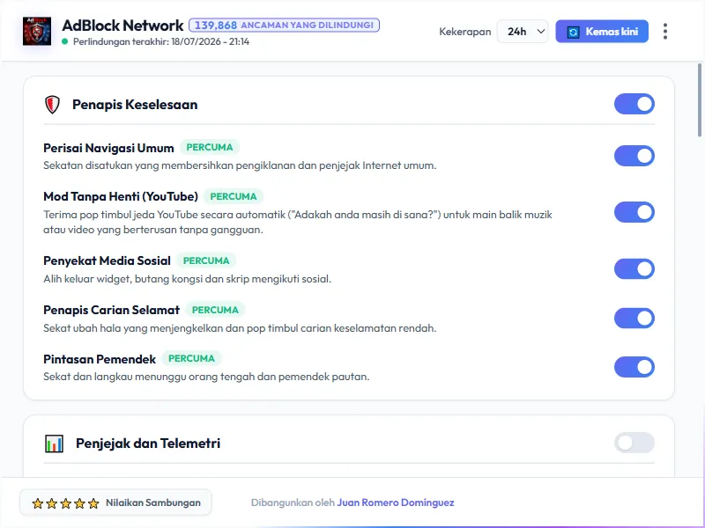Click the Penjejak dan Telemetri heading
This screenshot has height=528, width=705.
148,444
